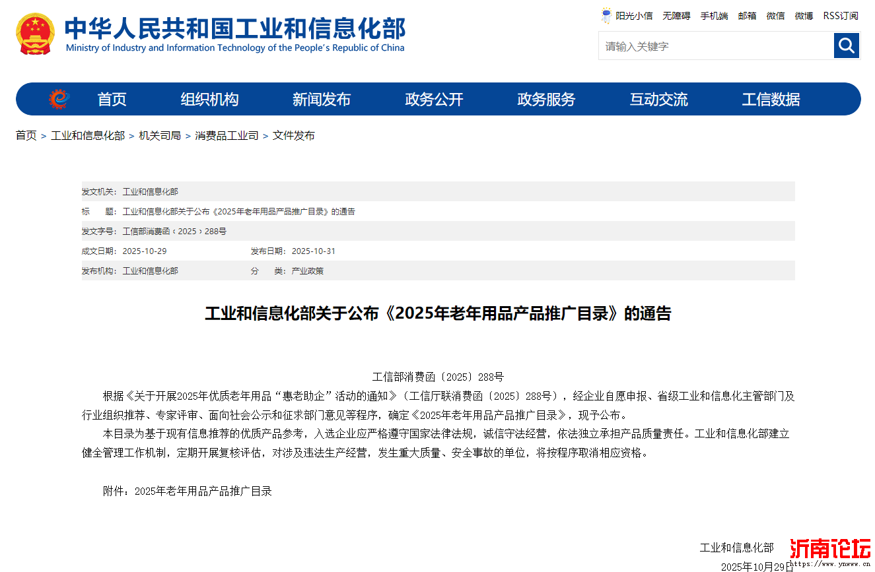Go to 机关司局 via breadcrumb
This screenshot has height=572, width=875.
159,135
